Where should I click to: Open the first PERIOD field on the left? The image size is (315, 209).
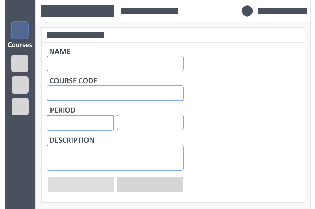(x=80, y=123)
